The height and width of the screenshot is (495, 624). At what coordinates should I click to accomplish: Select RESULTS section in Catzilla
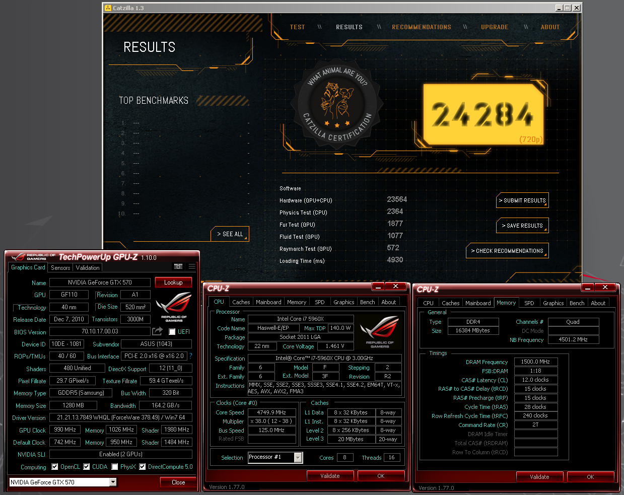click(x=349, y=27)
